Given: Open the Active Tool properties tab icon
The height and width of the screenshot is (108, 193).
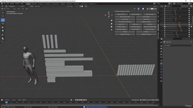Looking at the screenshot, I should (161, 42).
